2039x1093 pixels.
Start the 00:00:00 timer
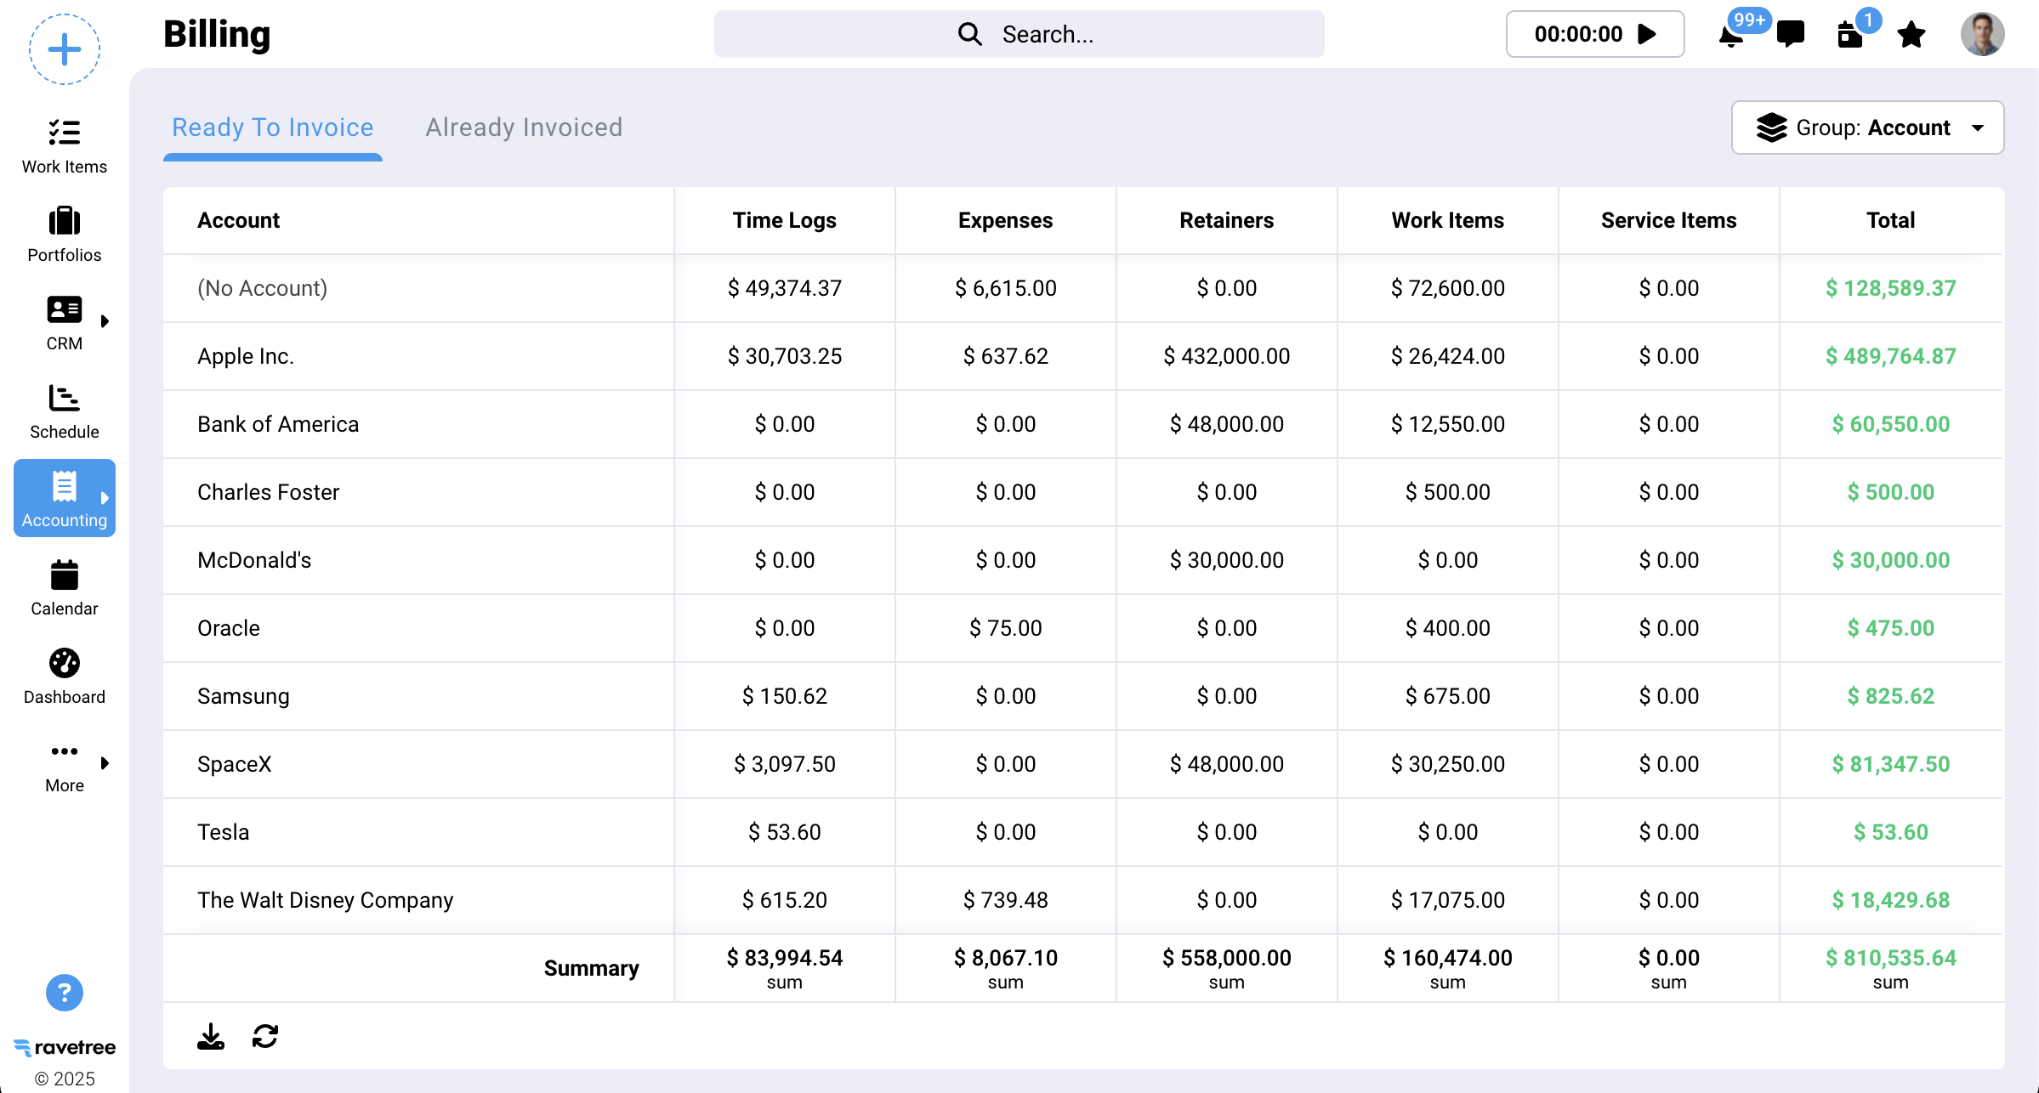coord(1648,34)
